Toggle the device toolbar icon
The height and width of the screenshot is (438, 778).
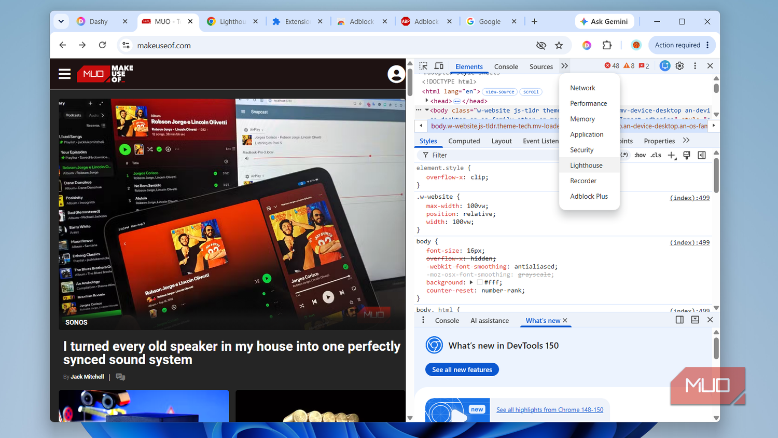tap(439, 66)
